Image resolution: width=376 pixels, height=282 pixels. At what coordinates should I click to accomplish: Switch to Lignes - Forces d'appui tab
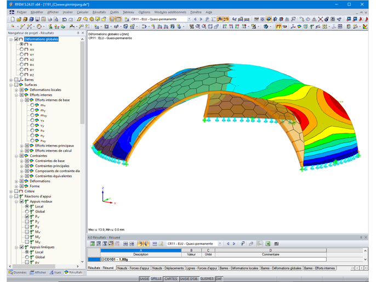[x=202, y=268]
